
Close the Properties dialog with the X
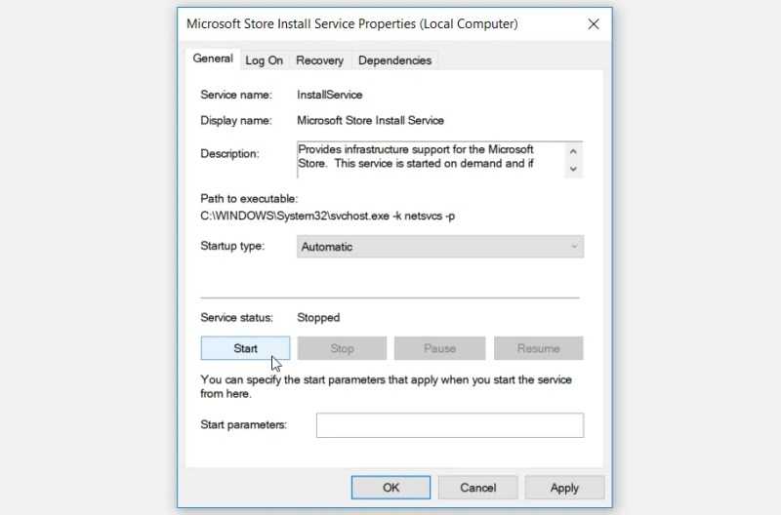coord(594,23)
